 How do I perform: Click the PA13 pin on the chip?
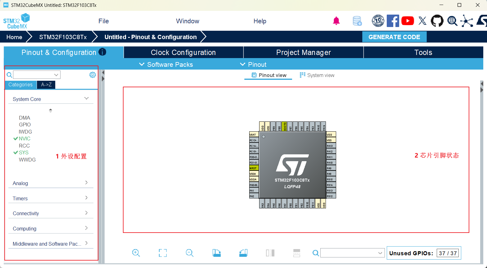click(x=331, y=146)
